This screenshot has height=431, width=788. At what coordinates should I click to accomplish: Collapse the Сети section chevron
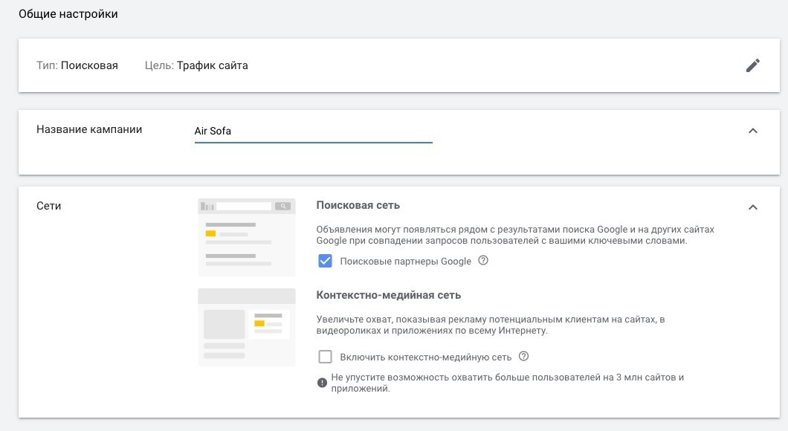[753, 207]
